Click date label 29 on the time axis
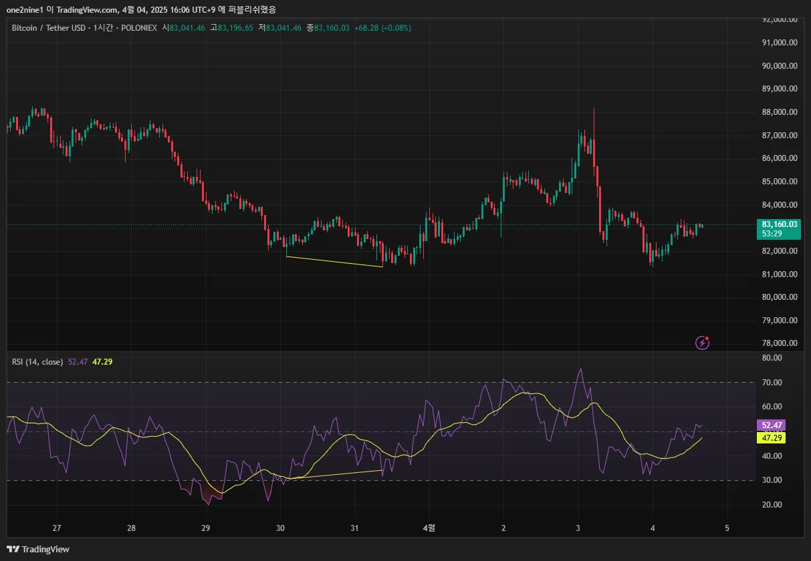811x561 pixels. click(206, 528)
